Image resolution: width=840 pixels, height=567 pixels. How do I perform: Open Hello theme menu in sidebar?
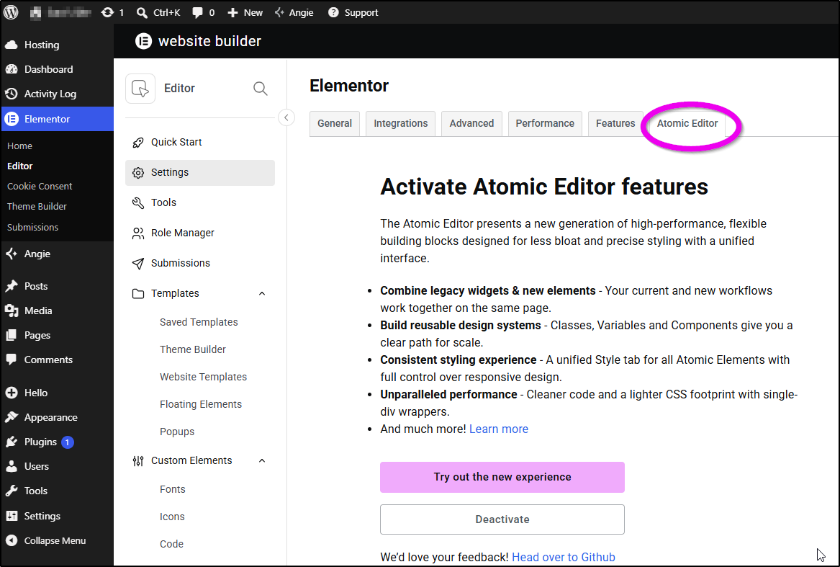tap(57, 393)
